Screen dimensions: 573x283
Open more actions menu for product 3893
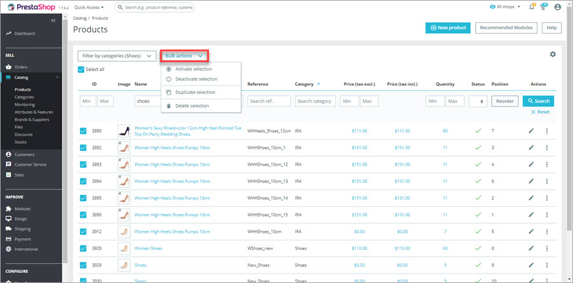pyautogui.click(x=547, y=164)
